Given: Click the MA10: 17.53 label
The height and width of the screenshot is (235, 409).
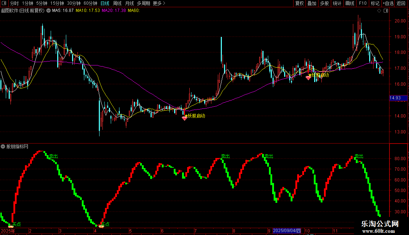Looking at the screenshot, I should coord(88,11).
